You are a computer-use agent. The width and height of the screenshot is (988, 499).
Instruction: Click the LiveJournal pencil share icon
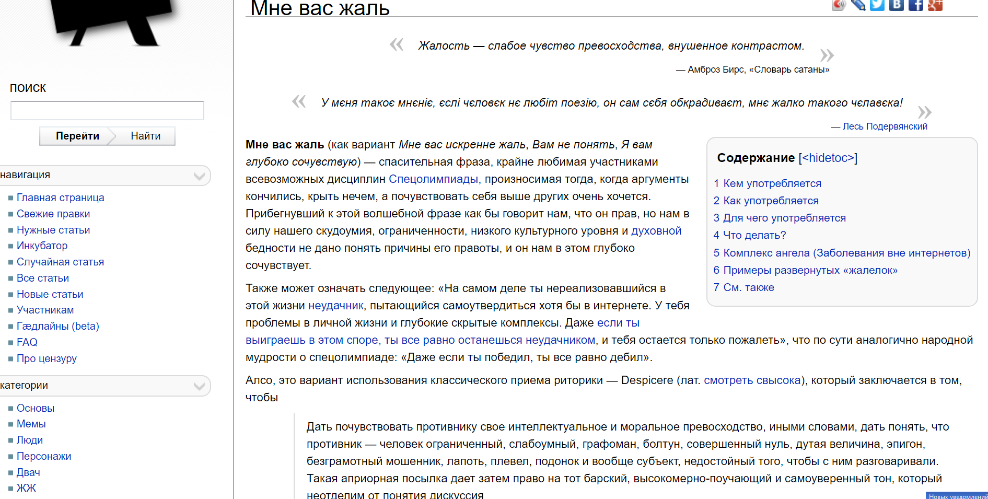[x=858, y=4]
